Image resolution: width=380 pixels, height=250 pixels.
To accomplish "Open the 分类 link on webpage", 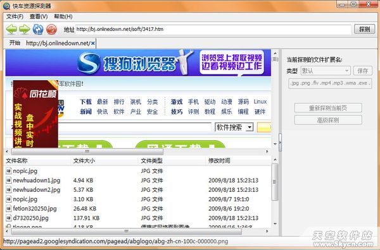I will point(152,102).
